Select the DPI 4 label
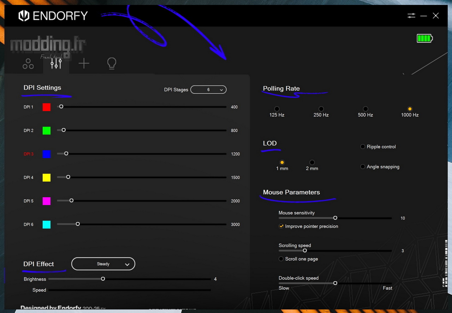Image resolution: width=452 pixels, height=313 pixels. 29,177
